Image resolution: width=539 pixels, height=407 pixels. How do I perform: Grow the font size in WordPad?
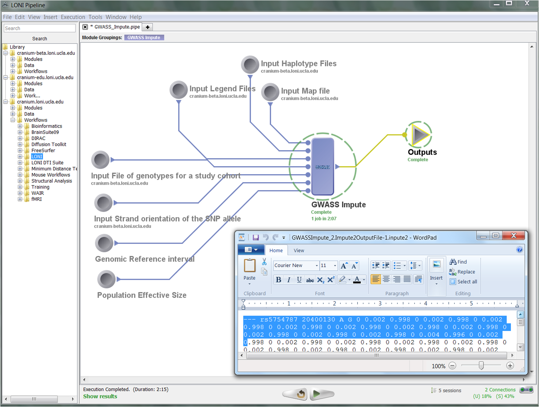344,266
